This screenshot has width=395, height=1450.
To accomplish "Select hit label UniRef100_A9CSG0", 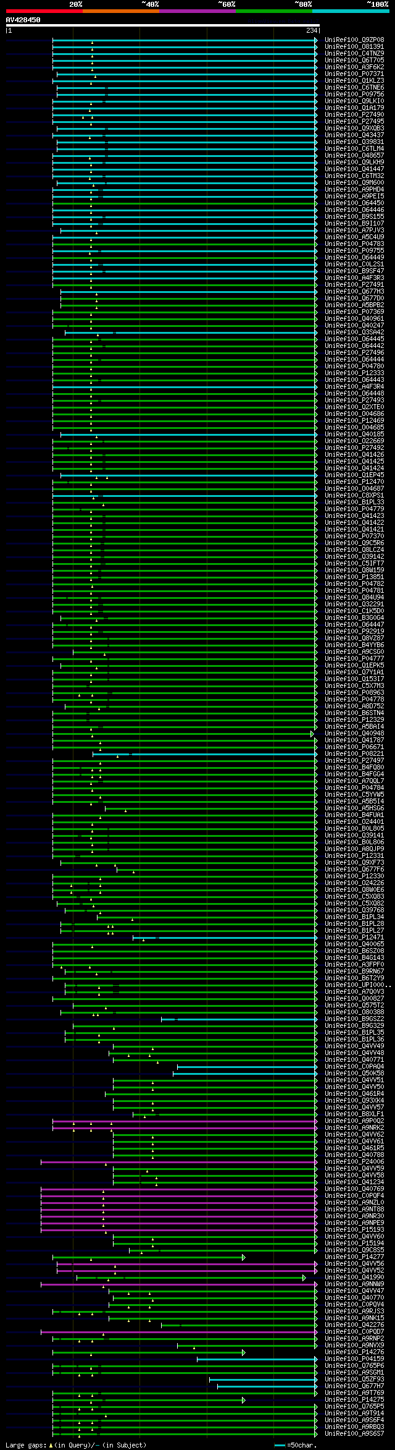I will tap(354, 652).
